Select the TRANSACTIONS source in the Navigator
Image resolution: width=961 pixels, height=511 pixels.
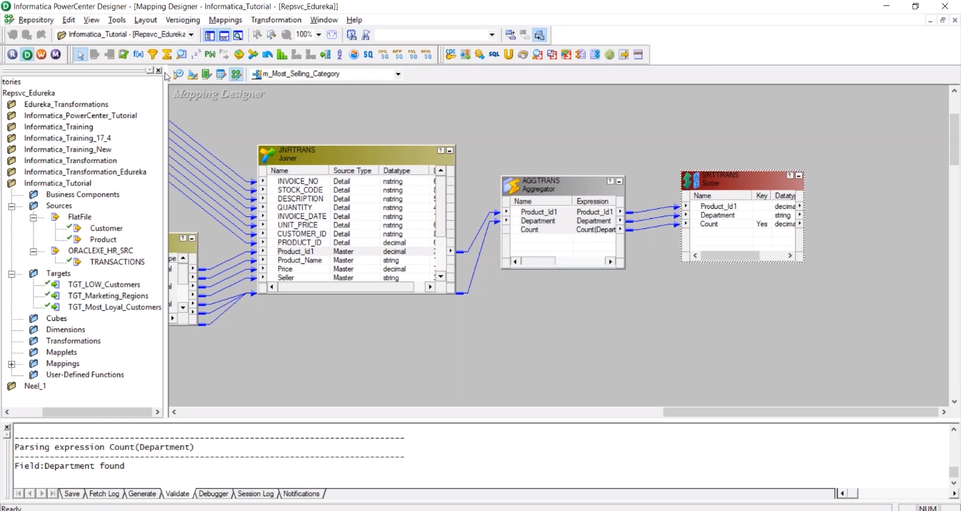pyautogui.click(x=117, y=263)
